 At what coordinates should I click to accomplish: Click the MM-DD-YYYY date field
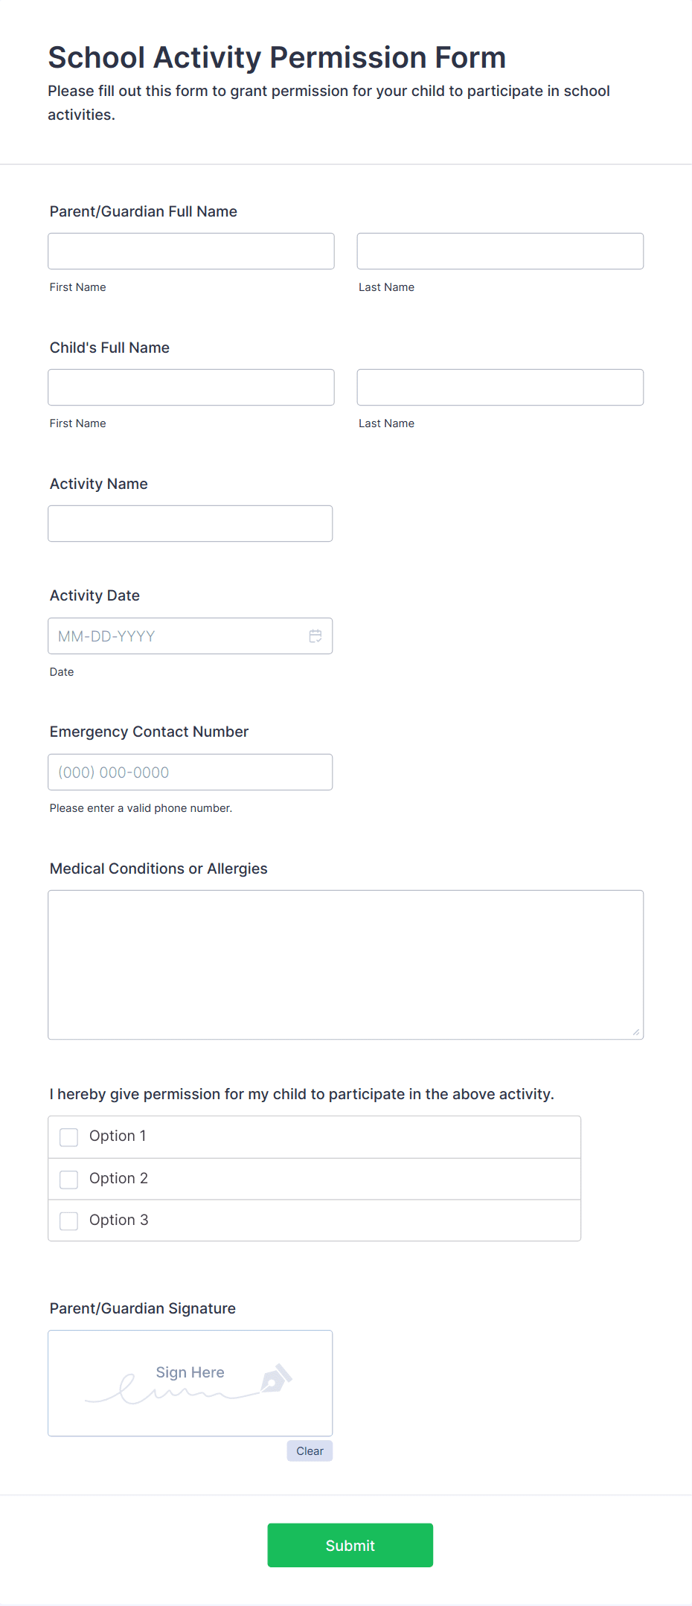pos(190,636)
